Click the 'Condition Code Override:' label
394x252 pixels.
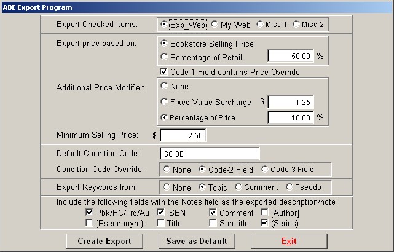tap(100, 170)
